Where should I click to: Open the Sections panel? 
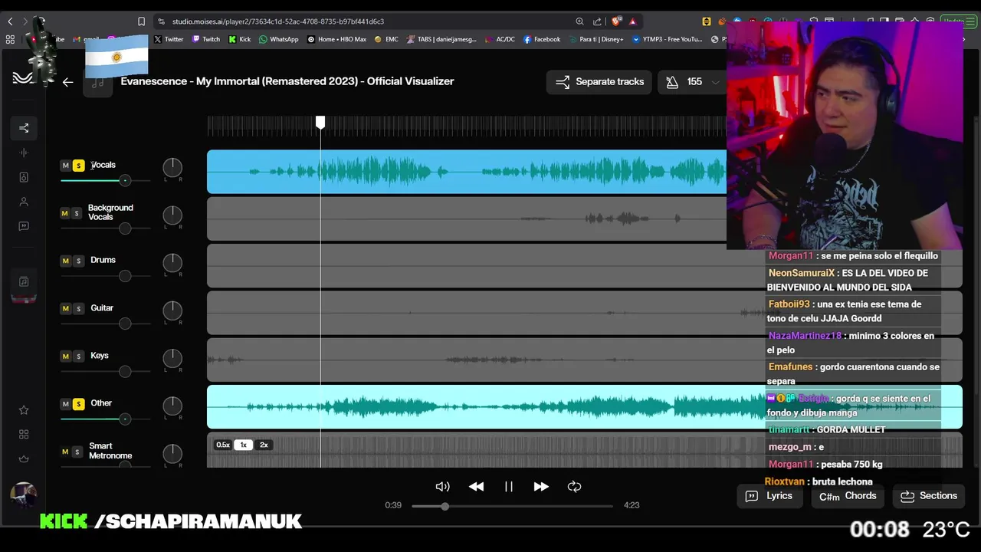[929, 496]
